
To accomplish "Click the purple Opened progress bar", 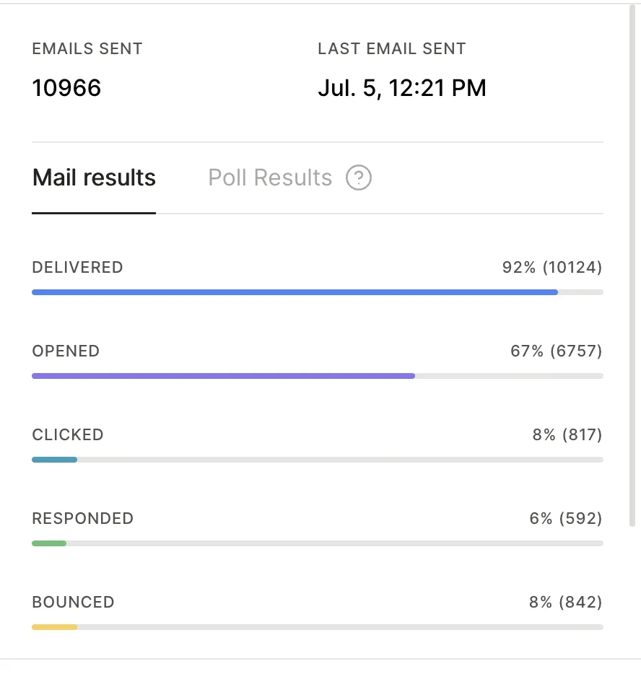I will (224, 376).
